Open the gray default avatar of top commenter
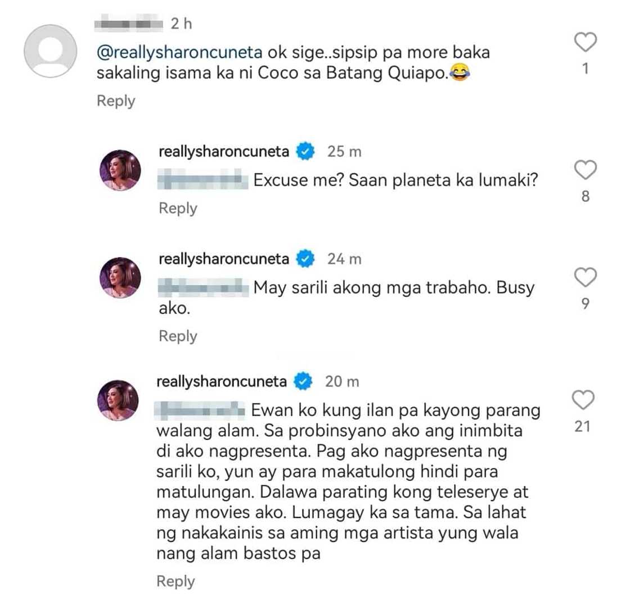Image resolution: width=630 pixels, height=608 pixels. pos(50,51)
